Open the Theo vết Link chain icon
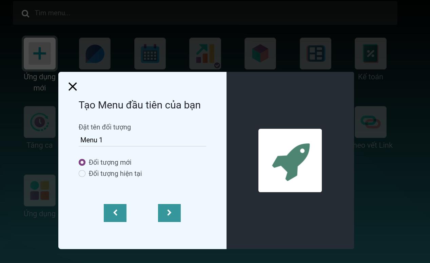This screenshot has height=263, width=430. 371,122
